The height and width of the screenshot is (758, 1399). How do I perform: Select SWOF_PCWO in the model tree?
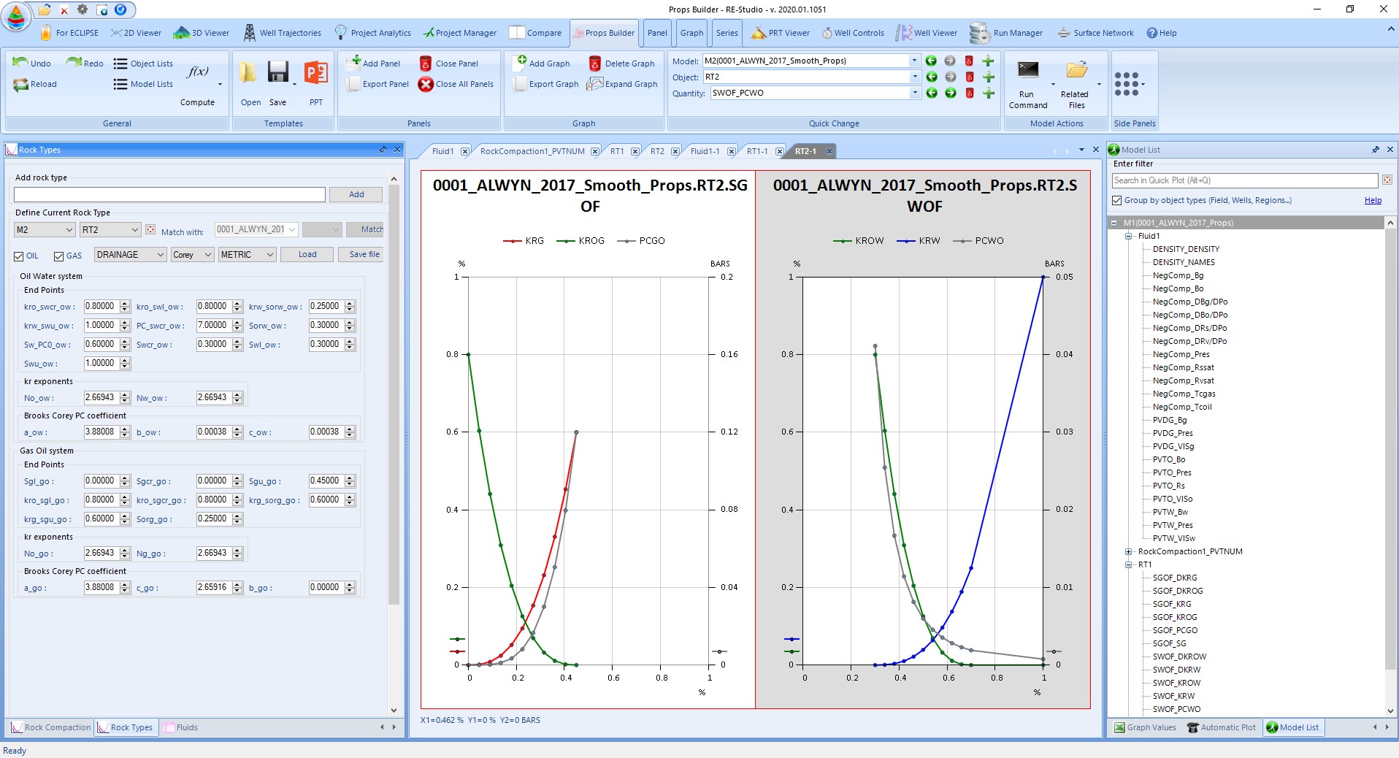click(x=1176, y=709)
